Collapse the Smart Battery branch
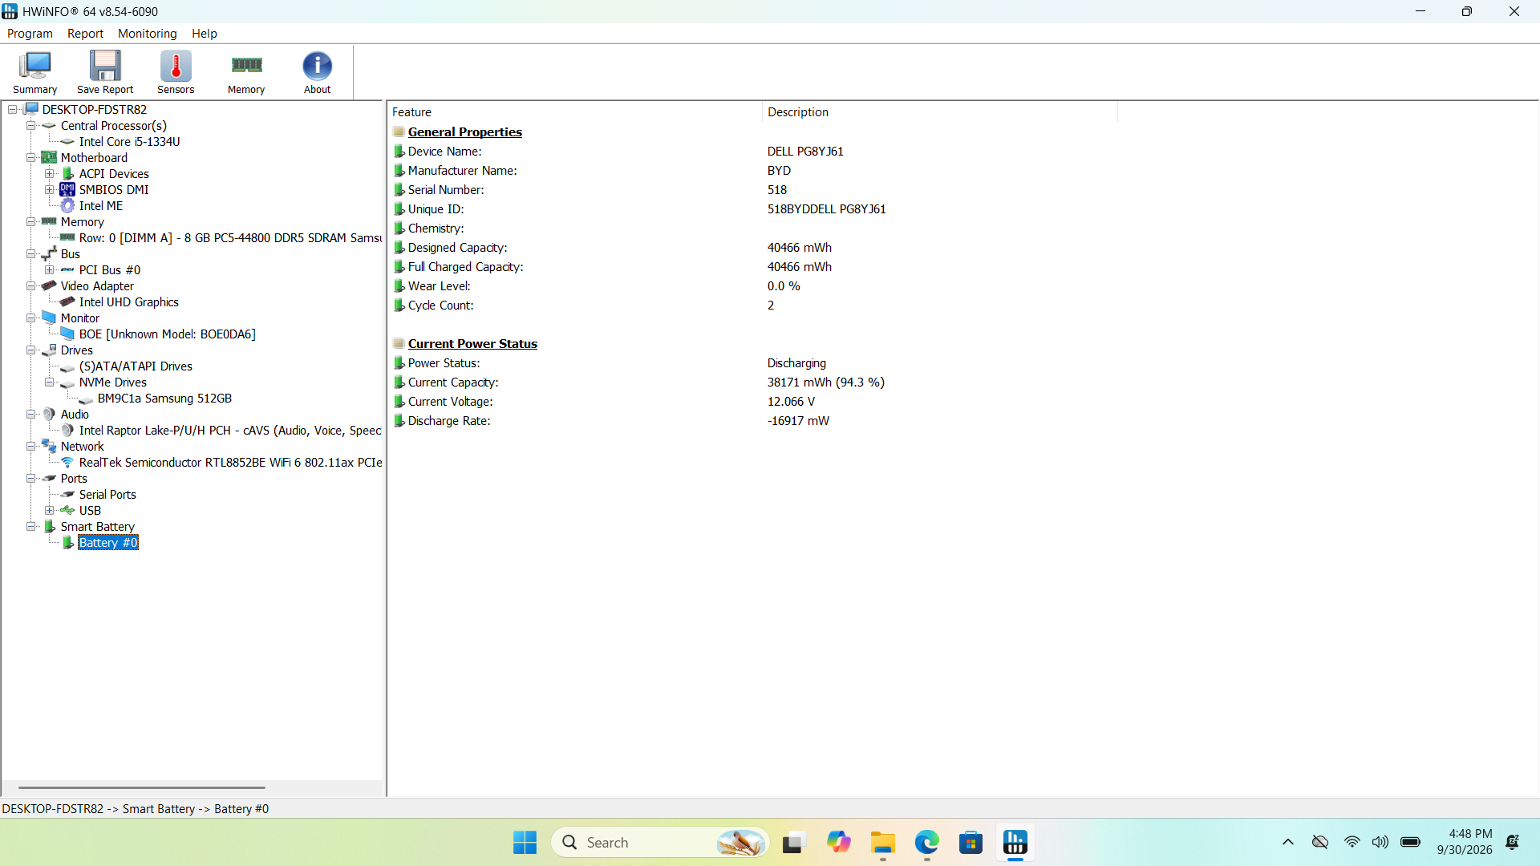1540x866 pixels. [30, 527]
